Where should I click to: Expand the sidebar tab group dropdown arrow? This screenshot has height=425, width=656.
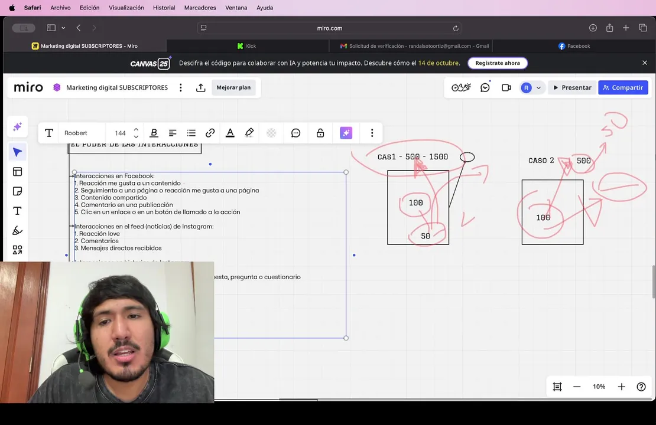pos(63,28)
